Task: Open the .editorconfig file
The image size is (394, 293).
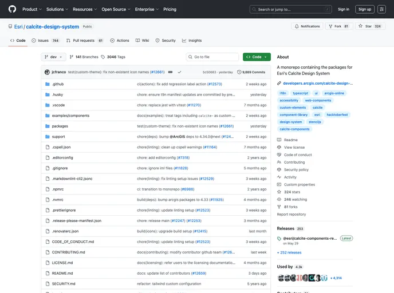Action: 62,158
